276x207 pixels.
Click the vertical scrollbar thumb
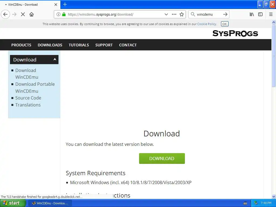click(x=274, y=56)
